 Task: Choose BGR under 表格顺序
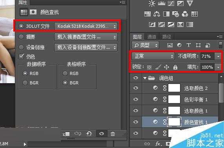point(65,83)
